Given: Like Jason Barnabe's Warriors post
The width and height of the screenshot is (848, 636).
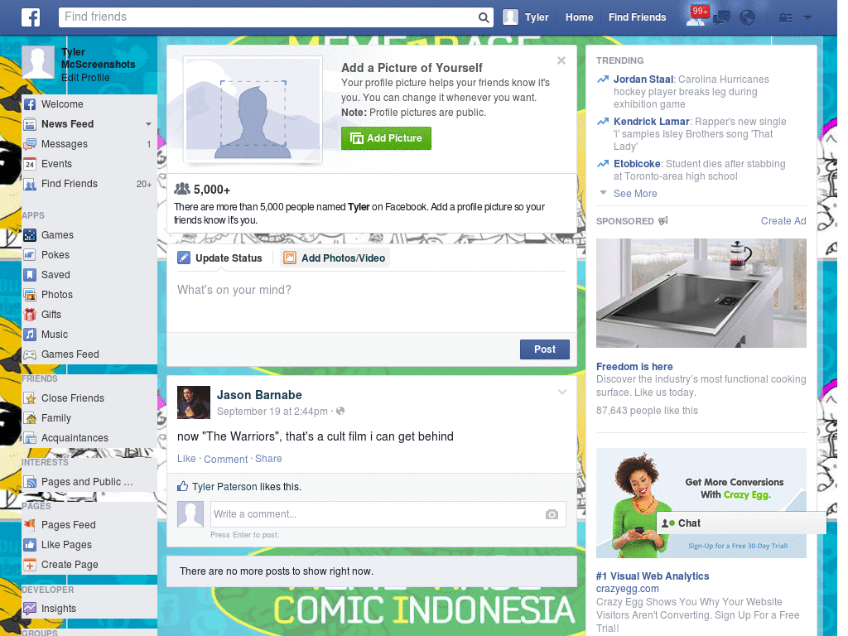Looking at the screenshot, I should [x=186, y=458].
